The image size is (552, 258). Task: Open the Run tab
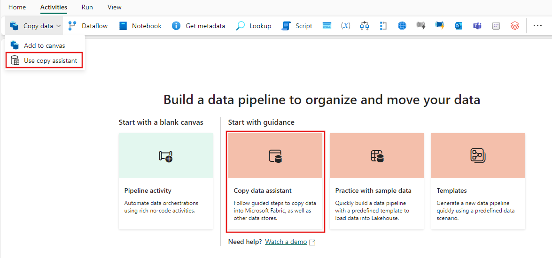(87, 7)
